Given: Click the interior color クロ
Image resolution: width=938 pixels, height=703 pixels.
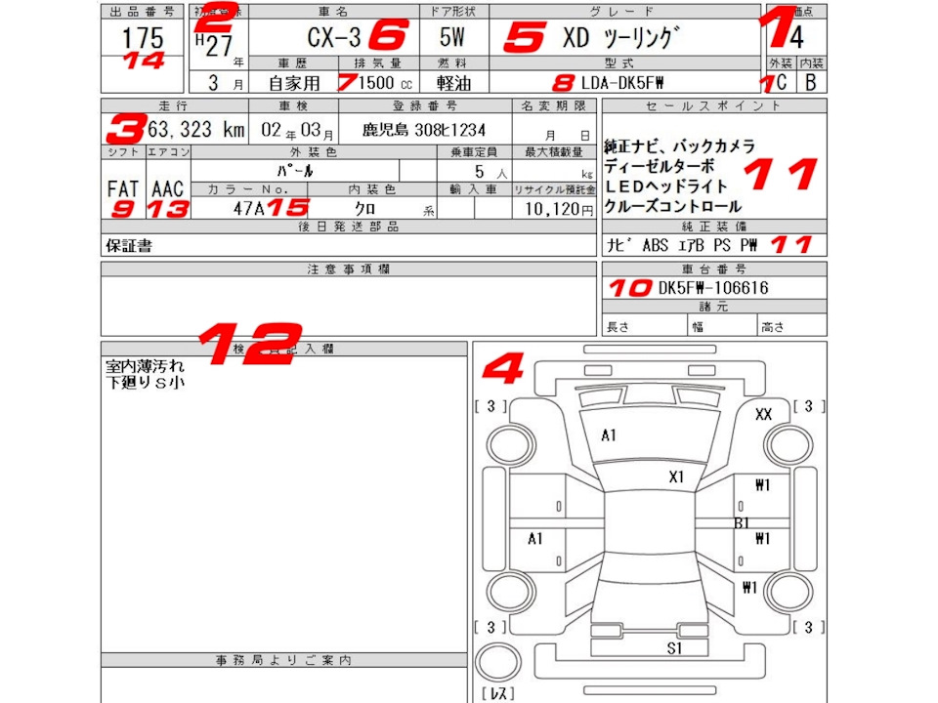Looking at the screenshot, I should click(x=364, y=208).
